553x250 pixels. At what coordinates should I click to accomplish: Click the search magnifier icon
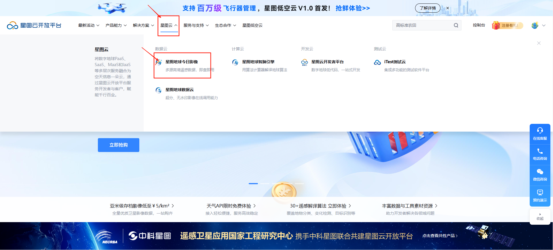click(456, 25)
